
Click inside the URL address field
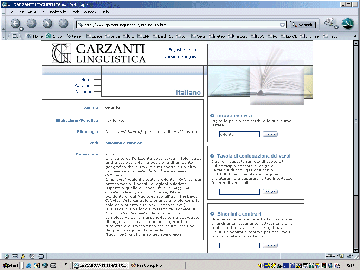[x=181, y=25]
